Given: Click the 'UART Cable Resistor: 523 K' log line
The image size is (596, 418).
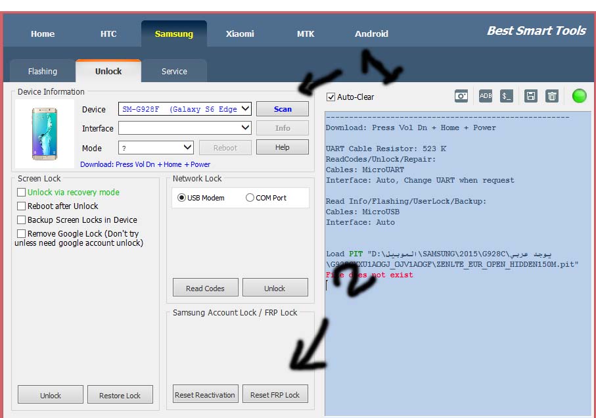Looking at the screenshot, I should [386, 149].
